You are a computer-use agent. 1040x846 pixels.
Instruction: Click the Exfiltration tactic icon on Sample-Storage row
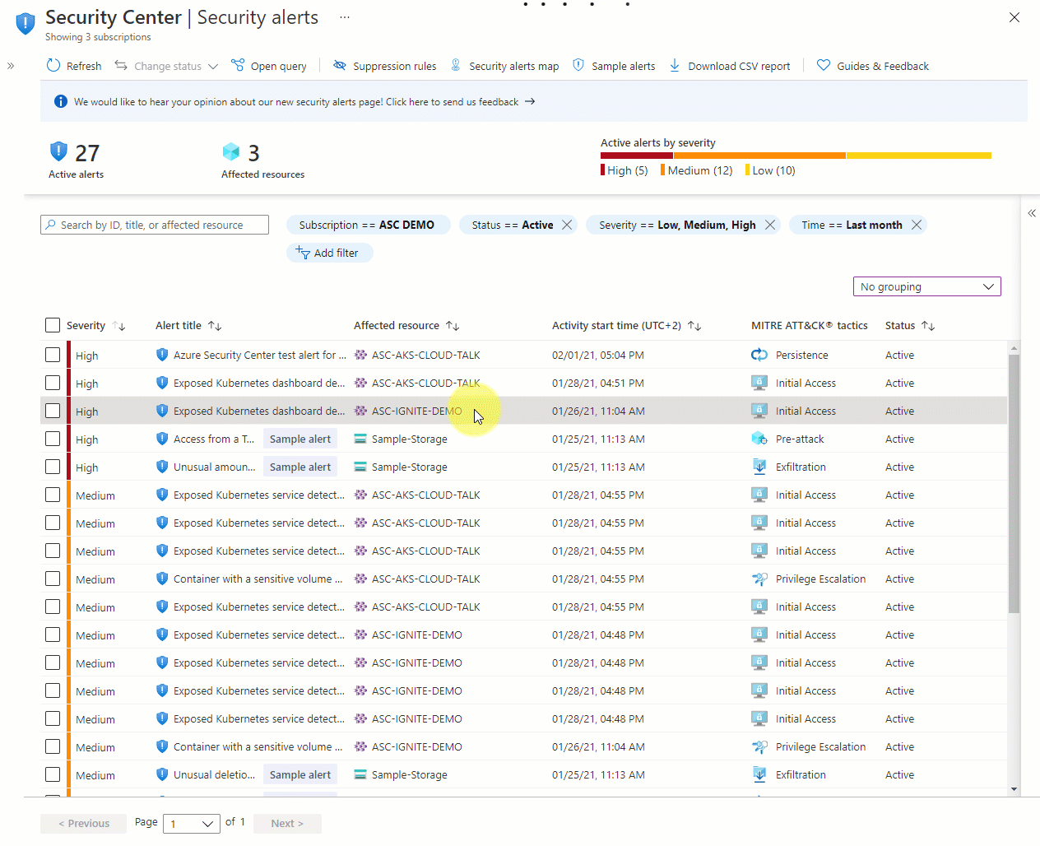click(x=758, y=467)
